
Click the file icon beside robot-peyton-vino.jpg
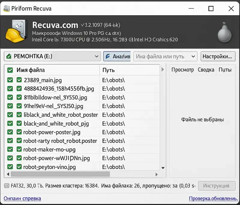tap(19, 167)
